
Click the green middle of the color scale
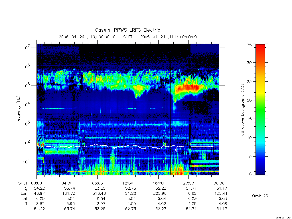click(x=260, y=110)
